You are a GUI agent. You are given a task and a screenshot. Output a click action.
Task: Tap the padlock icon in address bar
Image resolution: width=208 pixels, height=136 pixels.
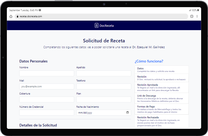coord(17,16)
